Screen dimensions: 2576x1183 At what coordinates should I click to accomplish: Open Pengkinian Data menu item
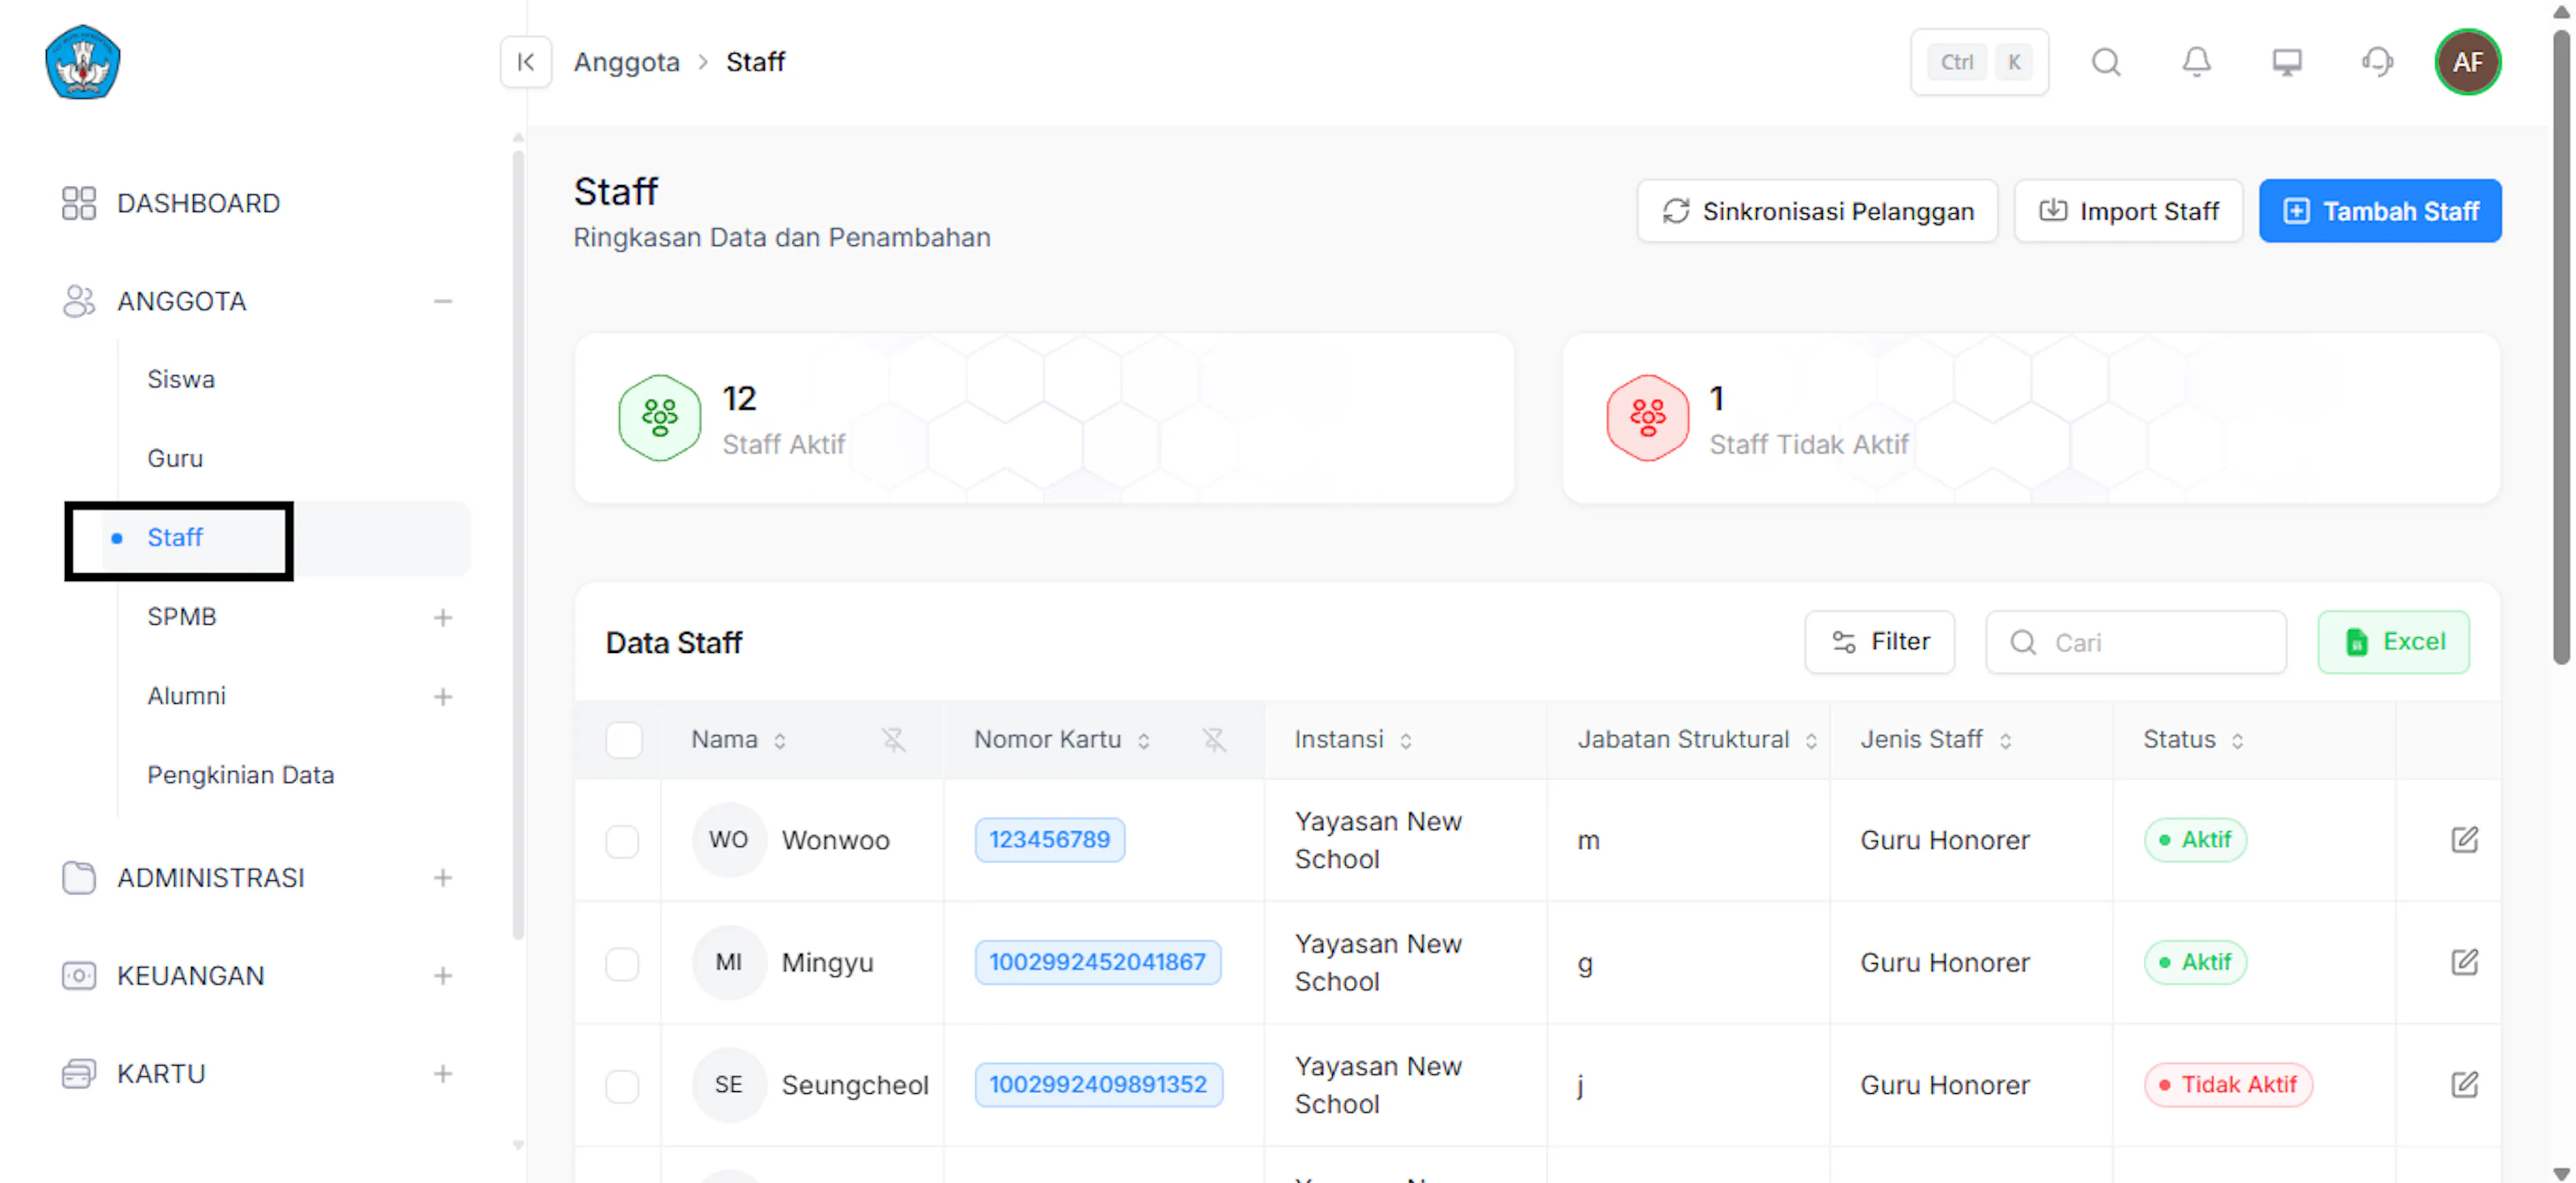point(240,774)
